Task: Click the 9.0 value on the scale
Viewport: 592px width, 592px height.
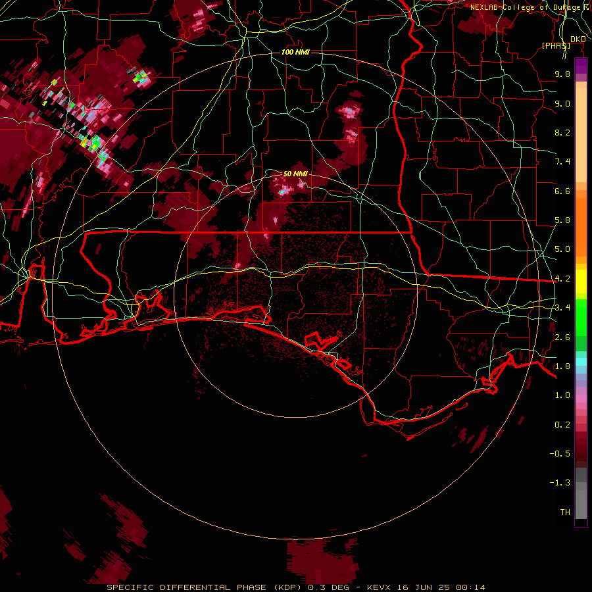Action: point(562,103)
